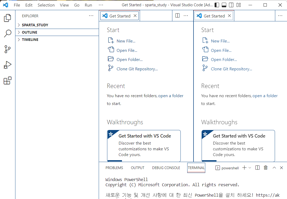Open the Edit menu
287x199 pixels.
[x=29, y=5]
